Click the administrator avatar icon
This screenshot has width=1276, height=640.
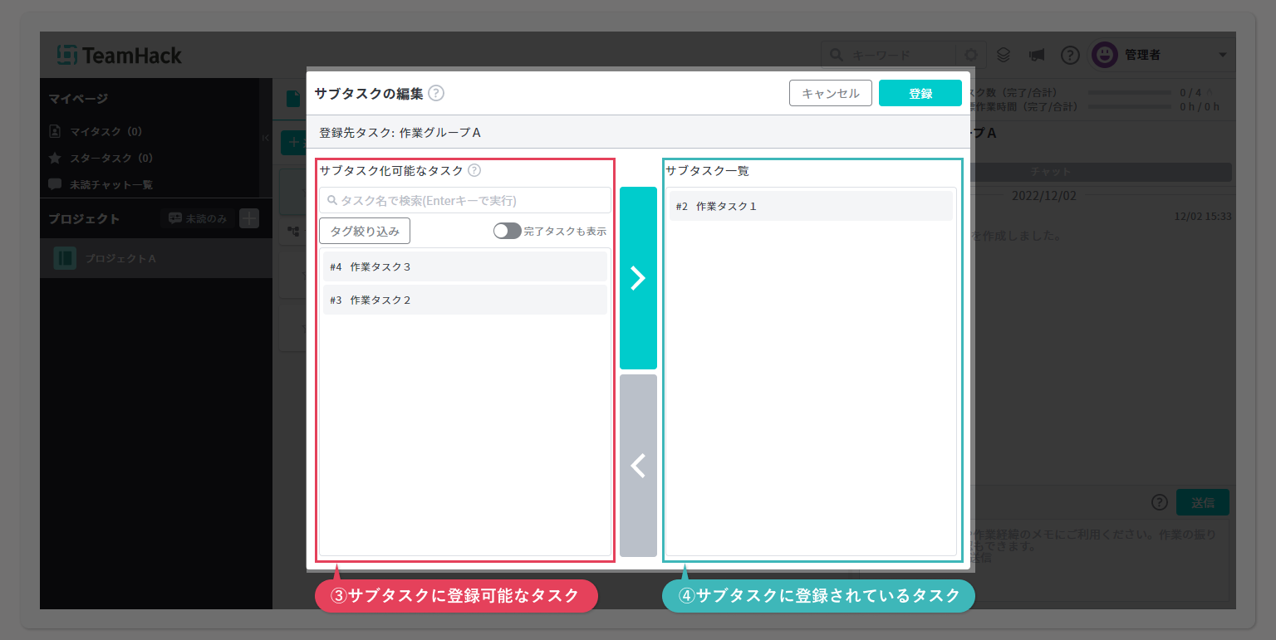[x=1104, y=55]
